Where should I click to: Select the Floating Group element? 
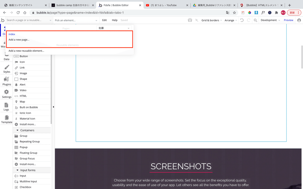(32, 153)
